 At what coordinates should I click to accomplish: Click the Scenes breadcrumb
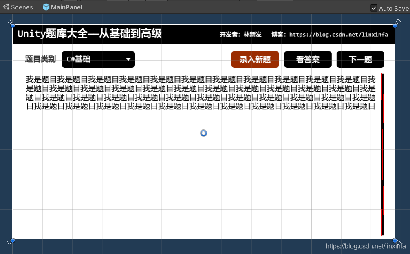22,7
